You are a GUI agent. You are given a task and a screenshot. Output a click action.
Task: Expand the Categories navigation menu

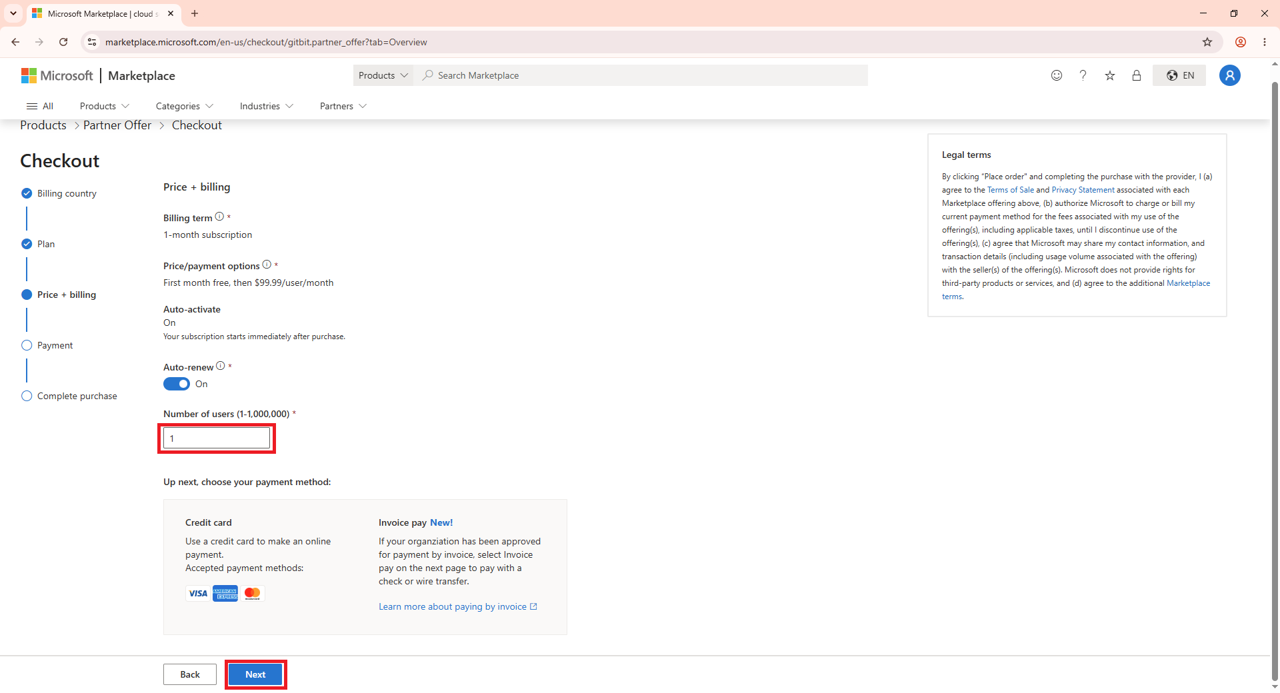[x=185, y=106]
